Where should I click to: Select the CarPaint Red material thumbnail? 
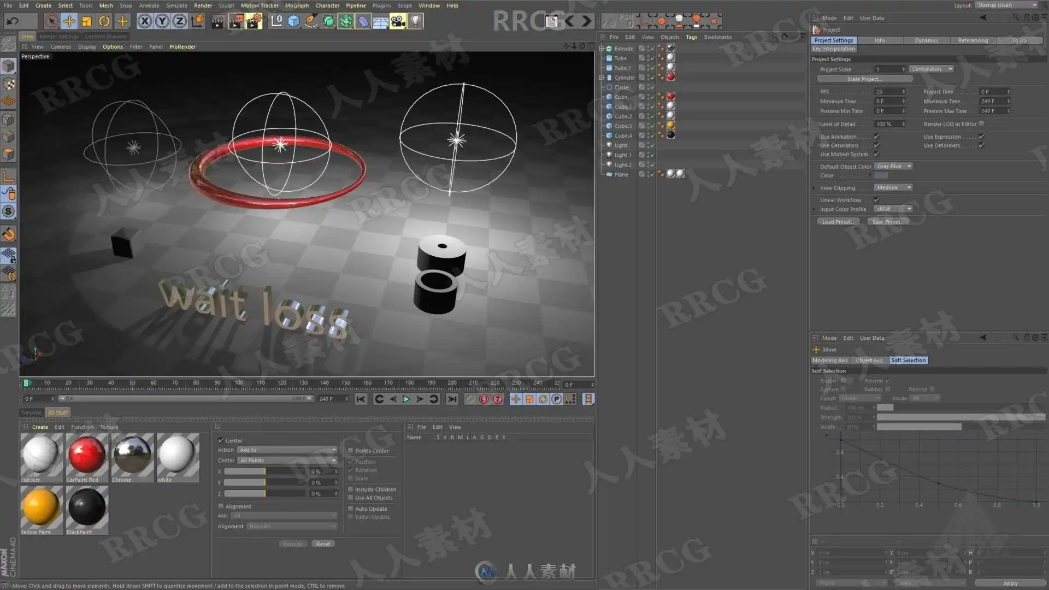[x=87, y=455]
